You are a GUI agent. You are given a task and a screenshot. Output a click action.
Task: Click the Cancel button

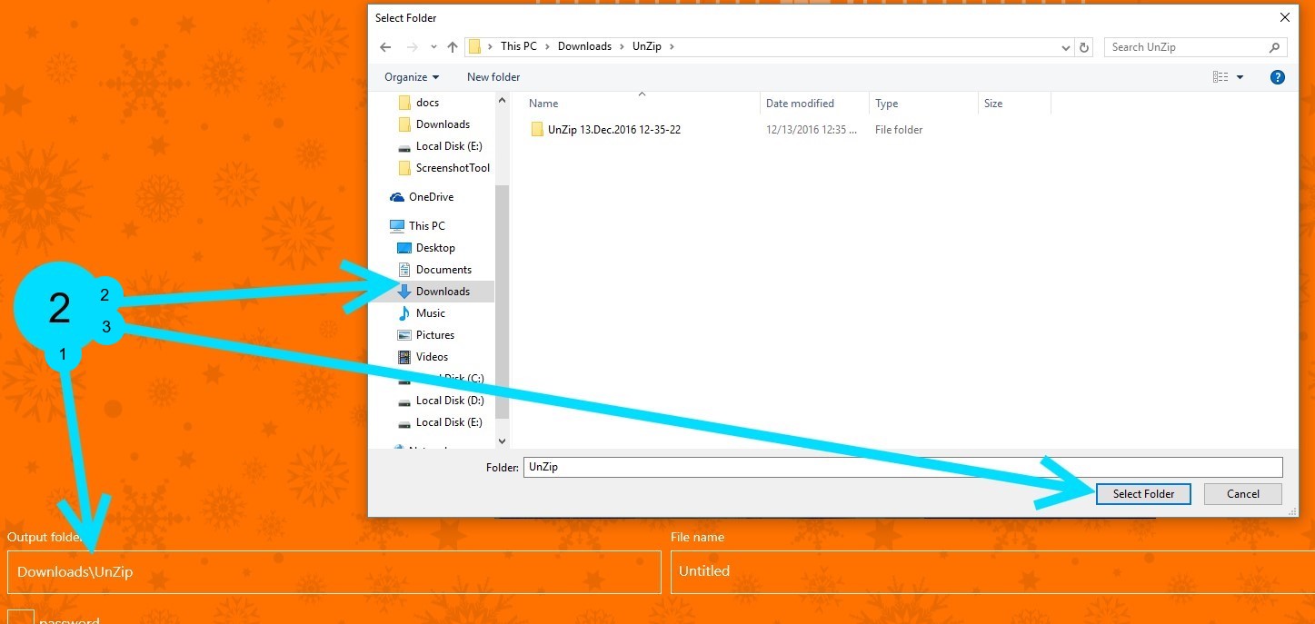tap(1243, 494)
